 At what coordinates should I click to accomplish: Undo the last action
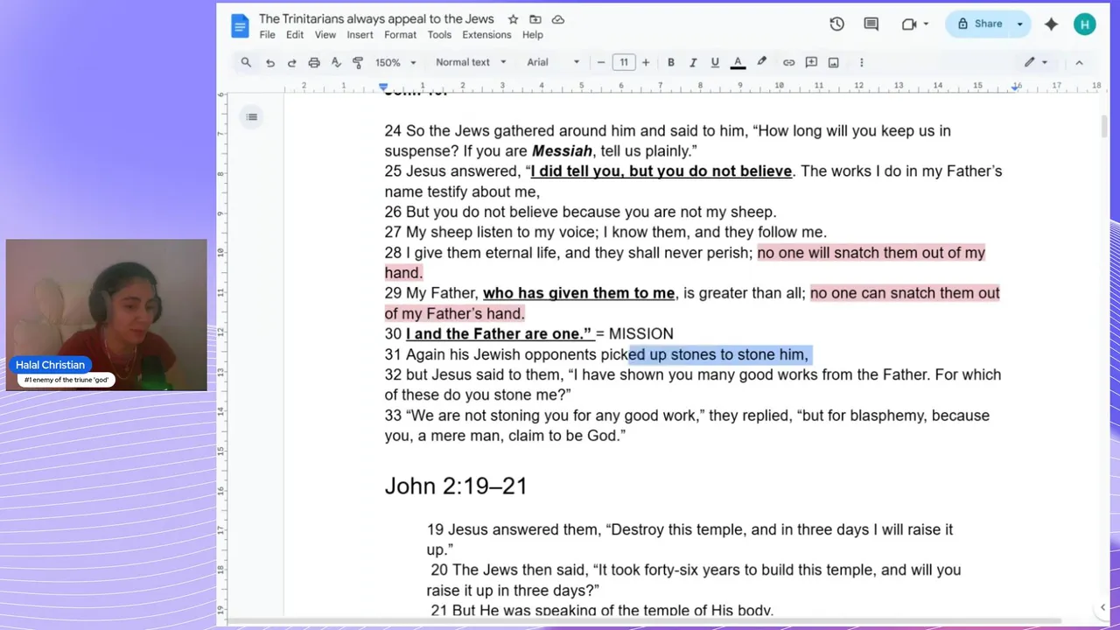(269, 62)
